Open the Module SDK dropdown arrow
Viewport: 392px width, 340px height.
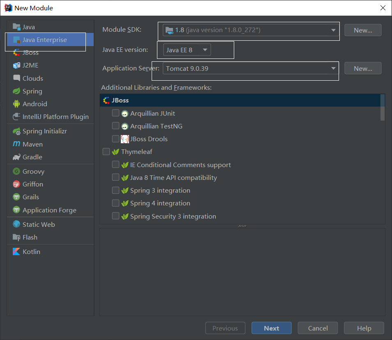pyautogui.click(x=333, y=30)
